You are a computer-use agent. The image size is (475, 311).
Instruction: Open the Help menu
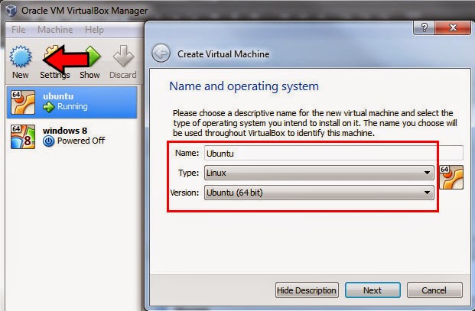[x=94, y=30]
